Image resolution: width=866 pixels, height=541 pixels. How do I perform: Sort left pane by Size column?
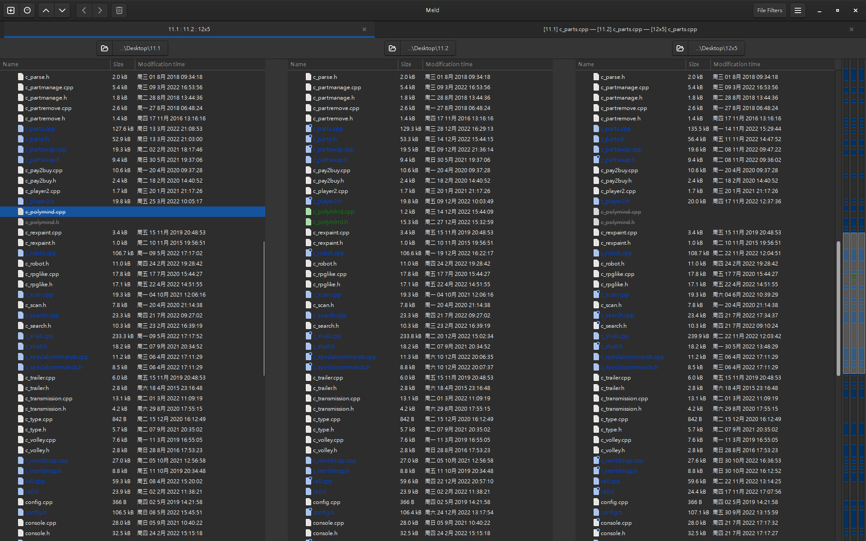123,64
